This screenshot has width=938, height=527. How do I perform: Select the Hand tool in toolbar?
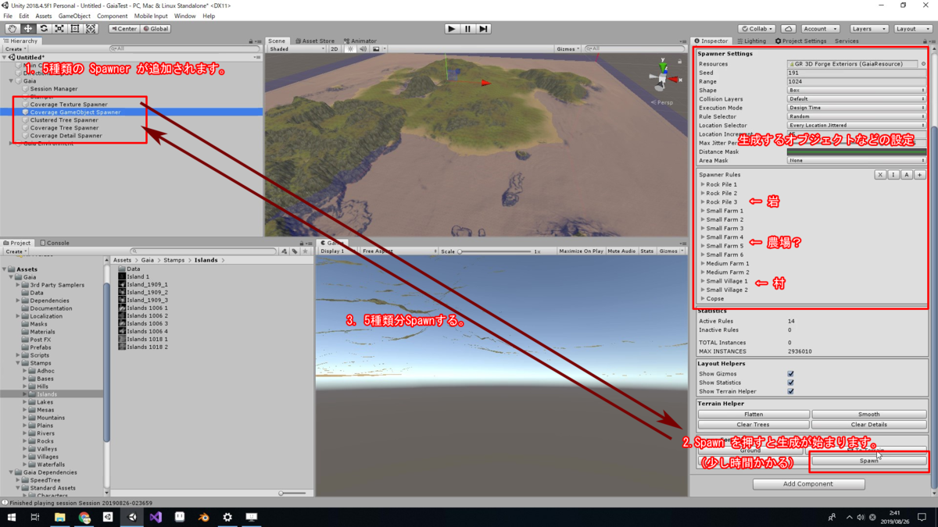[12, 29]
